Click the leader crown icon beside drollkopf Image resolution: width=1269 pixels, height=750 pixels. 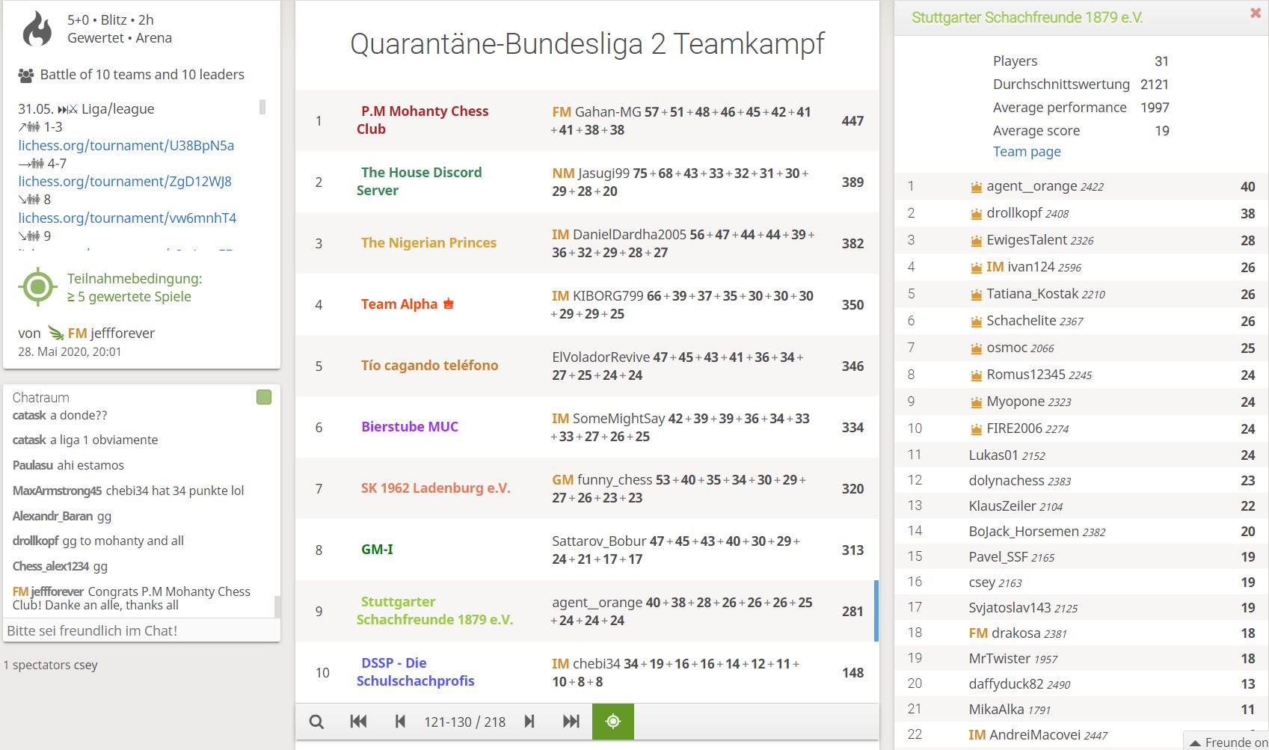pyautogui.click(x=976, y=214)
